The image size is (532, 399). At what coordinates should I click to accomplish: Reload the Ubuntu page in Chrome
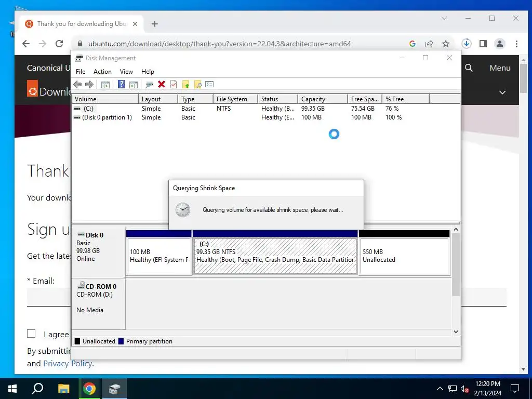pyautogui.click(x=59, y=44)
